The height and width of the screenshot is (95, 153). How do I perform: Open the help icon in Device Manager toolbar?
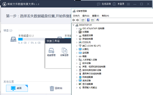pyautogui.click(x=88, y=20)
